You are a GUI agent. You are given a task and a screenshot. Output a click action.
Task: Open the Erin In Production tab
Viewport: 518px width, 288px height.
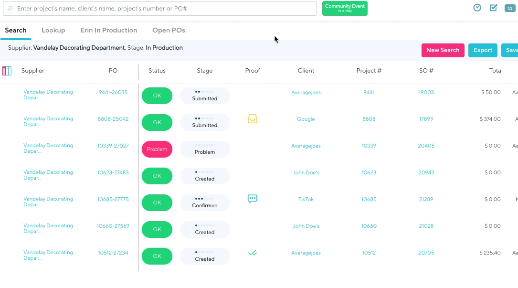[108, 30]
